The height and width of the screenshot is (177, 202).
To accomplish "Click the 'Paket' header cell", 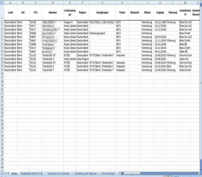I will coord(122,12).
